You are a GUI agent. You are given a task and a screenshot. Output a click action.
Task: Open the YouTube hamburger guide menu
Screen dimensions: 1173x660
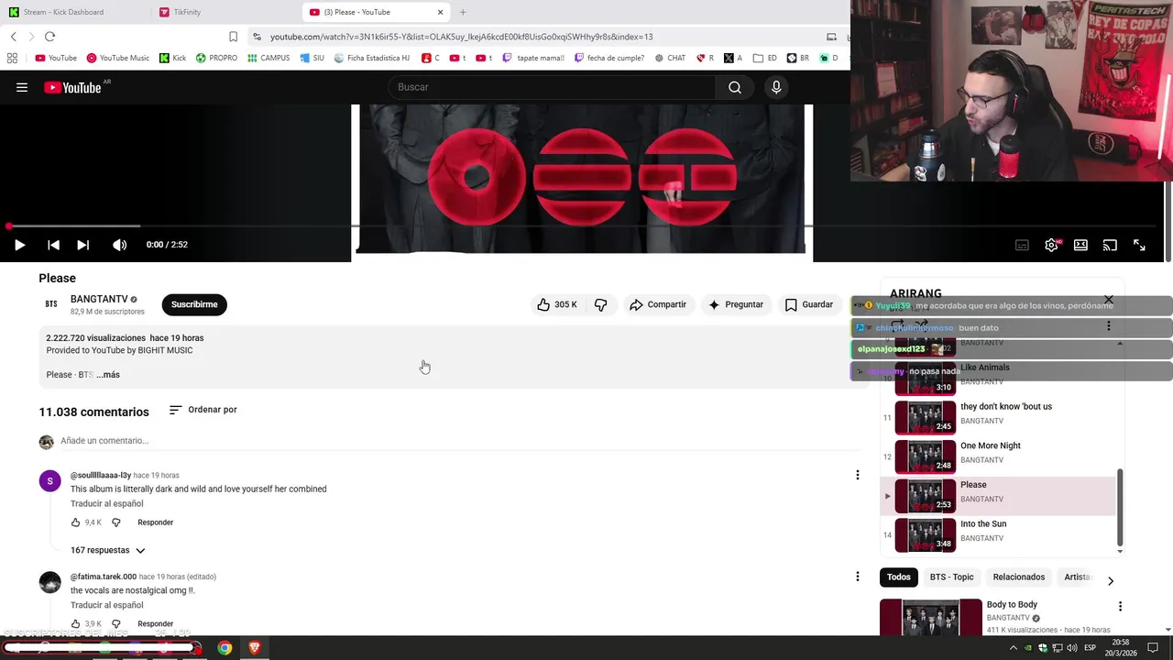pyautogui.click(x=22, y=87)
